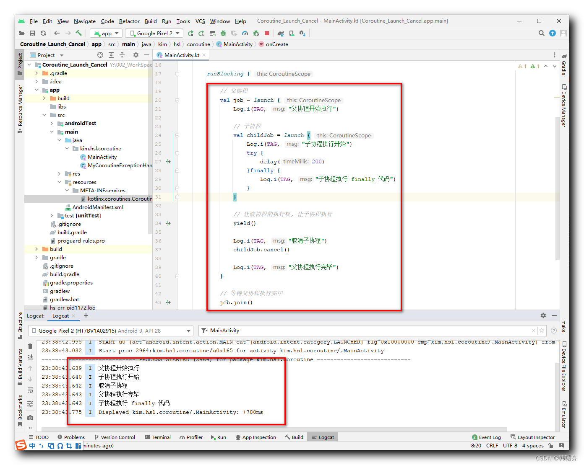The height and width of the screenshot is (465, 584).
Task: Open file via toolbar folder icon
Action: [x=21, y=33]
